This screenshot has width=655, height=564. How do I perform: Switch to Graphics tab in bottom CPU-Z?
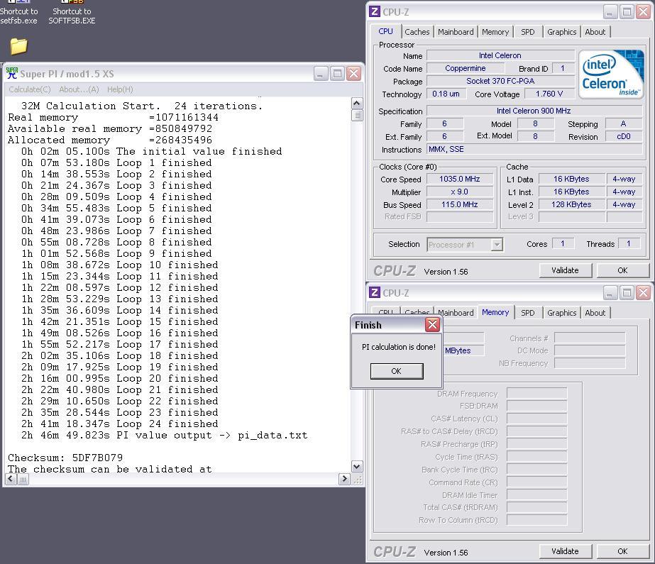[x=561, y=313]
